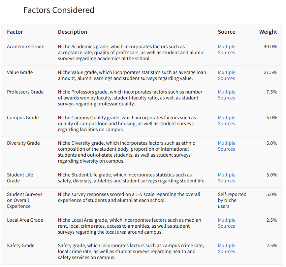Click the Safety Grade factor name
286x267 pixels.
point(20,246)
